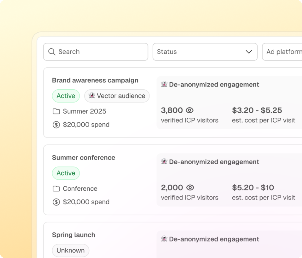
Task: Select $20,000 spend in Brand awareness card
Action: [x=86, y=125]
